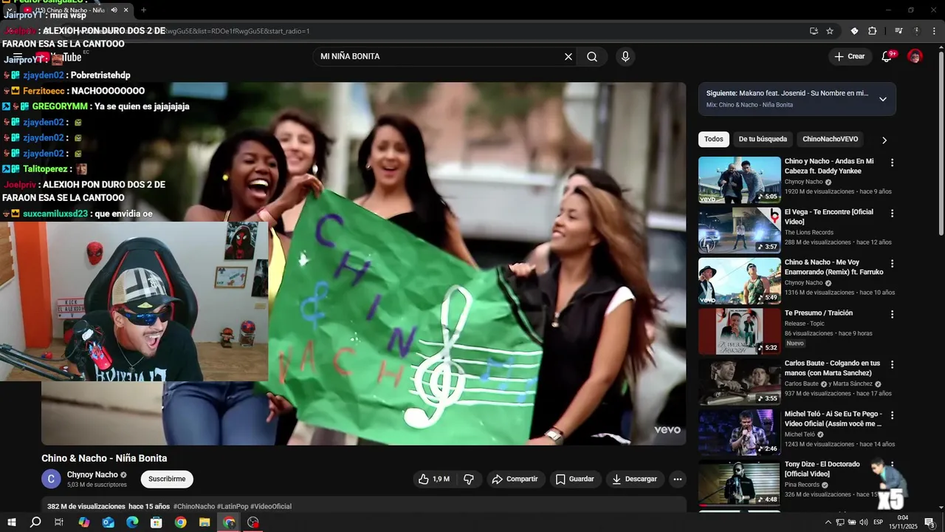
Task: Open YouTube notifications bell
Action: 887,56
